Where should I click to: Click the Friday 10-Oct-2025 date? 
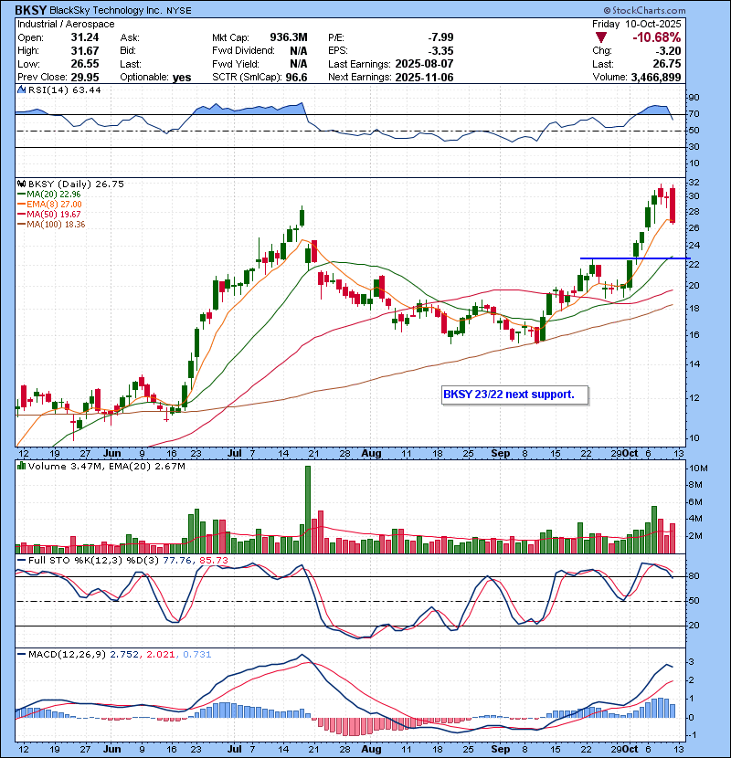click(636, 24)
